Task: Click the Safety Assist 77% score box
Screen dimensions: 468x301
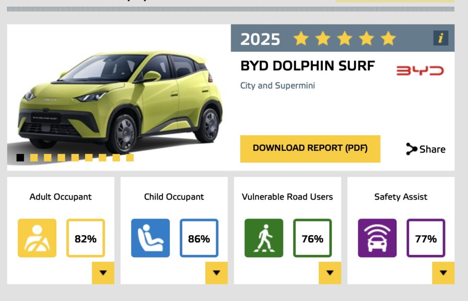Action: [x=426, y=238]
